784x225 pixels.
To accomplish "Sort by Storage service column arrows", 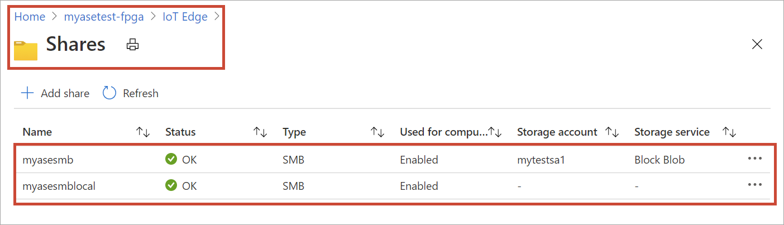I will 729,132.
